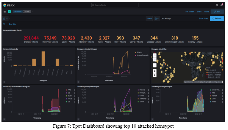Viewport: 228px width, 130px height.
Task: Open the filter options menu icon
Action: pyautogui.click(x=4, y=24)
